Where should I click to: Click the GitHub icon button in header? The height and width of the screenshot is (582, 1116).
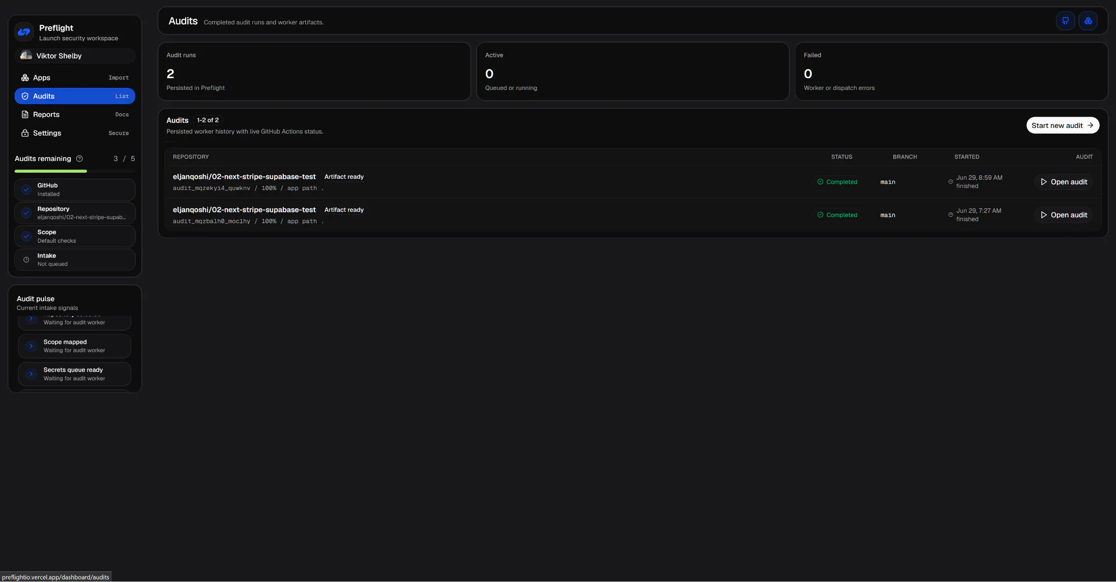[x=1065, y=21]
